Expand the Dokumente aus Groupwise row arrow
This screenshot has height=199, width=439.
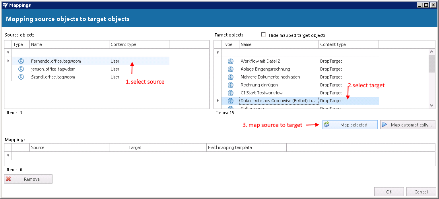point(218,101)
